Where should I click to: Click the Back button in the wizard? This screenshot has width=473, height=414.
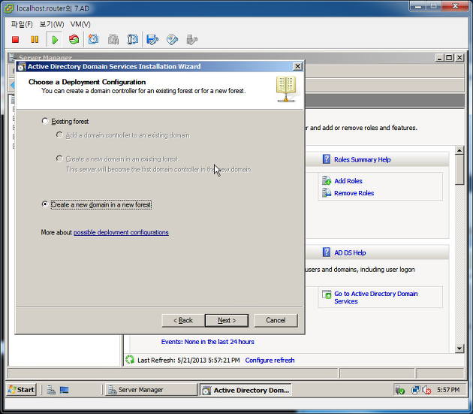pos(182,320)
